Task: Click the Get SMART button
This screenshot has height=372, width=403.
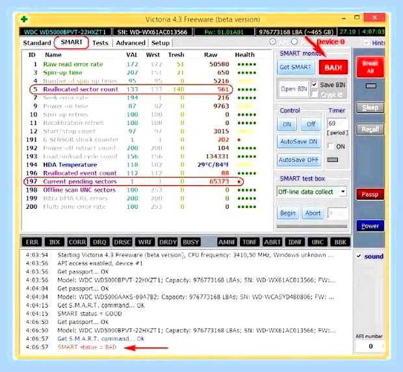Action: pos(296,68)
